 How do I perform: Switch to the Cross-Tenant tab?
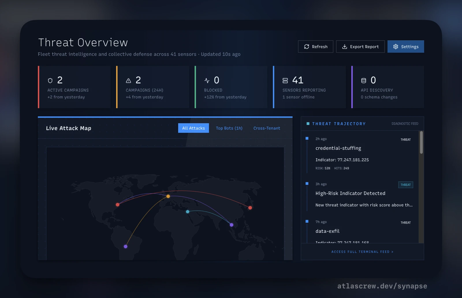(x=267, y=128)
